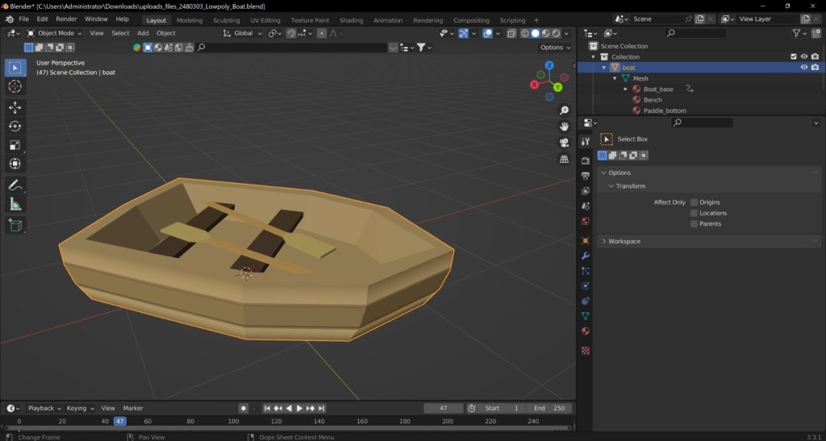Toggle camera view in the viewport

[564, 142]
